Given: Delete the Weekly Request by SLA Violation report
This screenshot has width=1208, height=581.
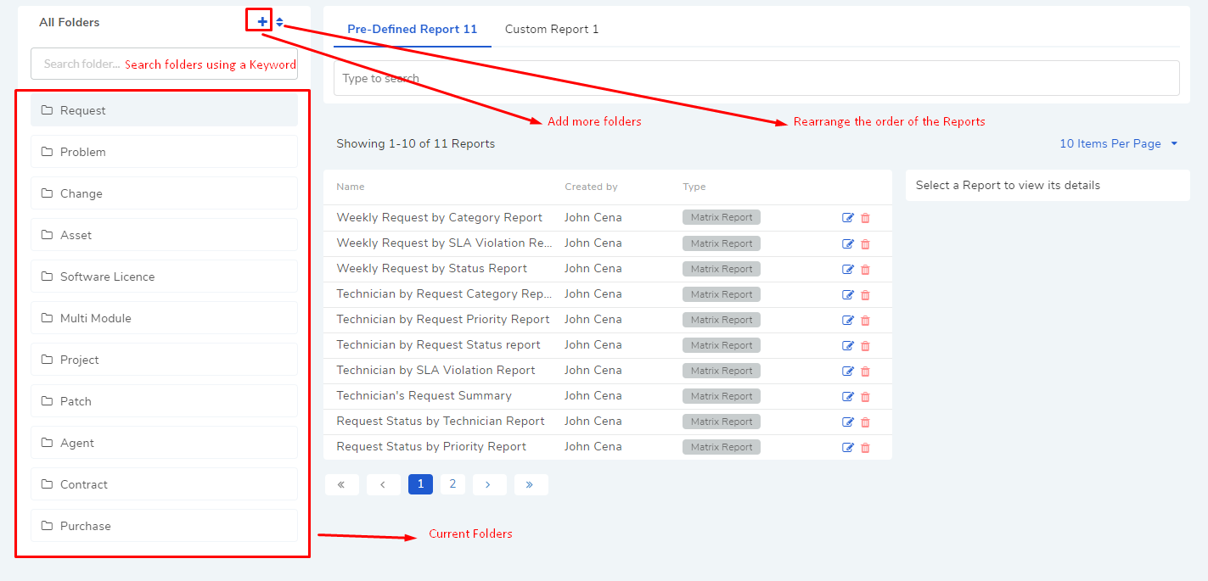Looking at the screenshot, I should point(865,243).
